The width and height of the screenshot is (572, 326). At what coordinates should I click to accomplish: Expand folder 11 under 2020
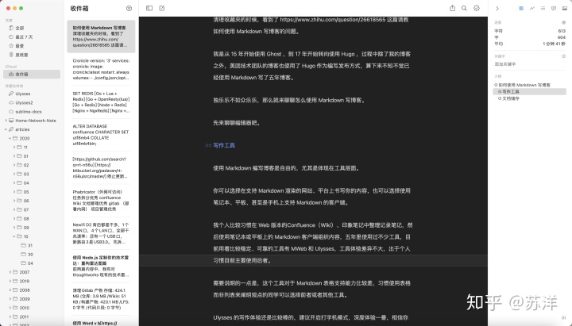[x=14, y=148]
